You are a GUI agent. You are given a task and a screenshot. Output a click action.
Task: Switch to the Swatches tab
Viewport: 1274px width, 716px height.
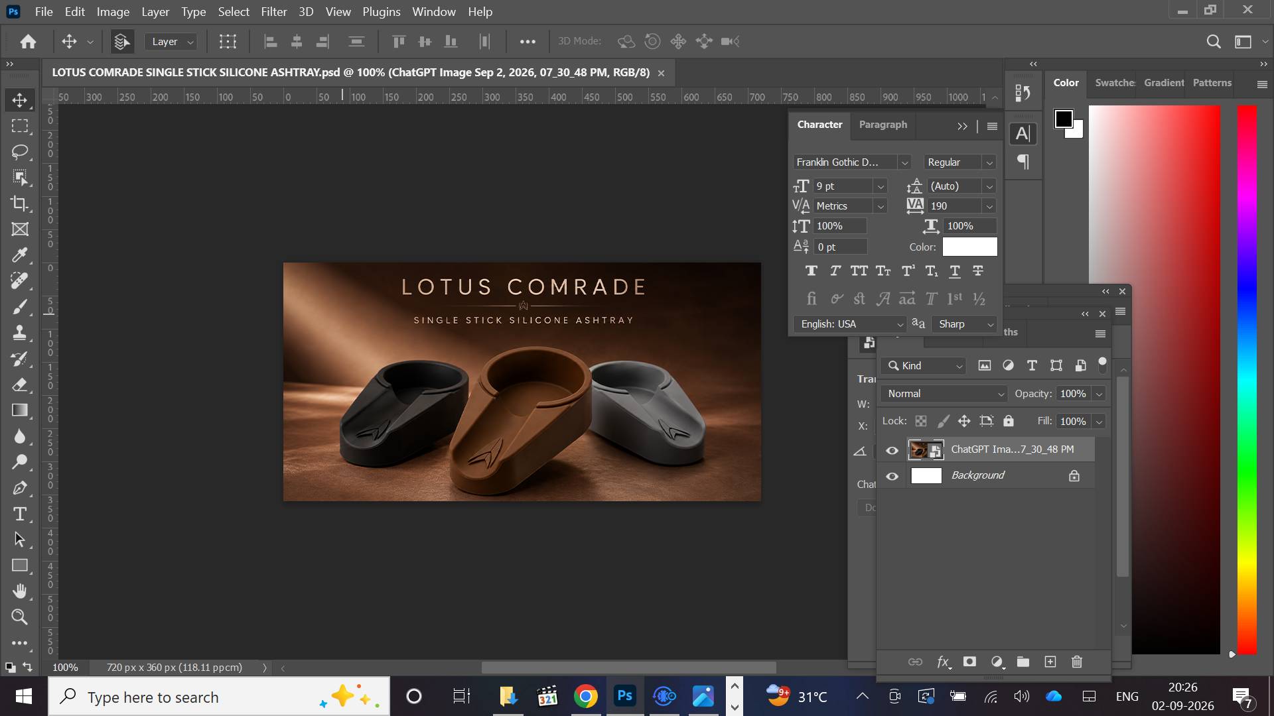coord(1115,83)
